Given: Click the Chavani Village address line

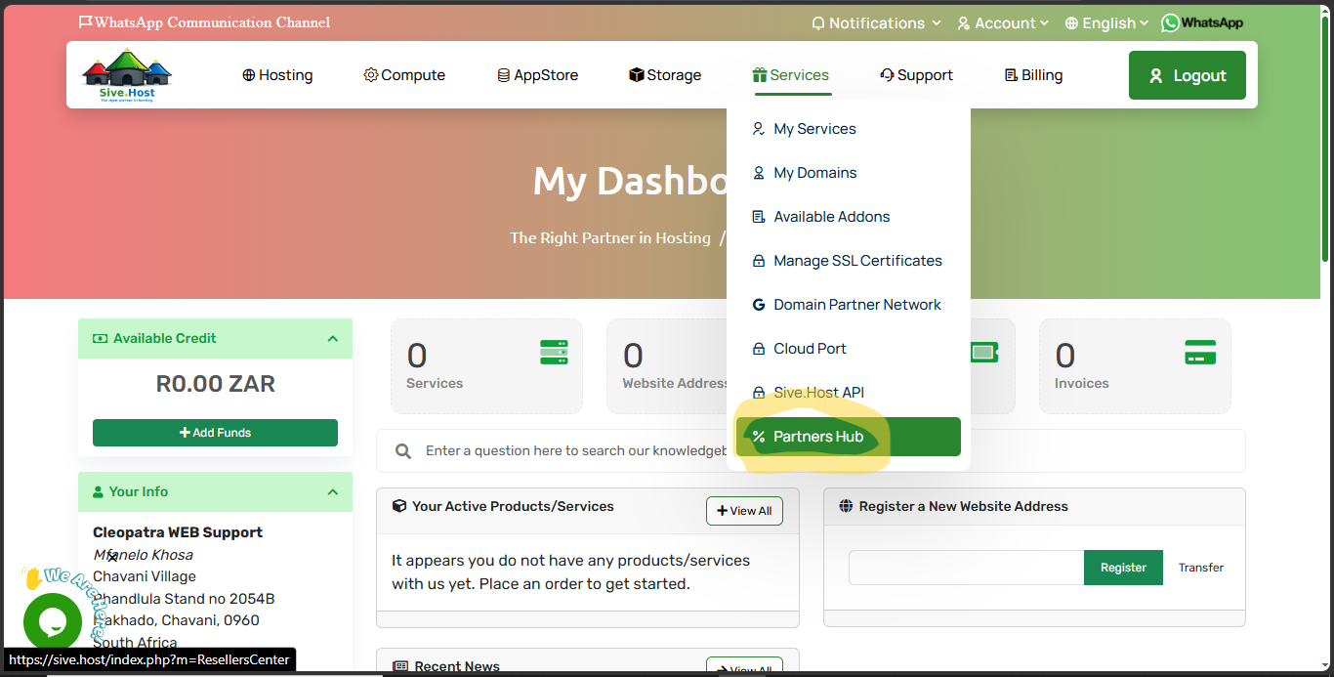Looking at the screenshot, I should point(145,576).
